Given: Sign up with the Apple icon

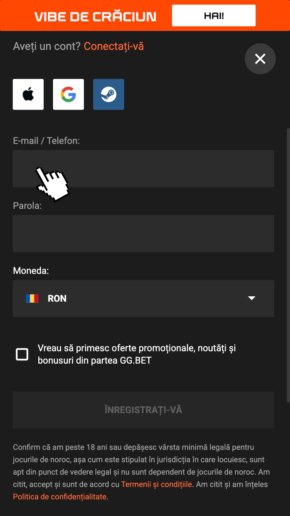Looking at the screenshot, I should (x=28, y=94).
